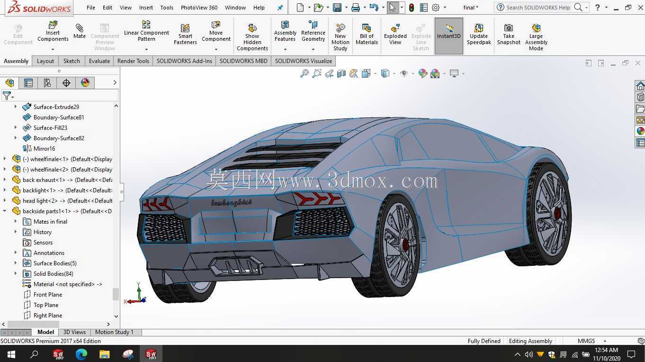The height and width of the screenshot is (362, 645).
Task: Click the MMGS unit system status button
Action: point(586,341)
